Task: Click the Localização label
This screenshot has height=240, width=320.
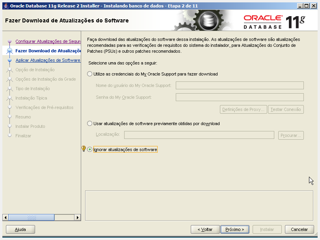Action: coord(108,134)
